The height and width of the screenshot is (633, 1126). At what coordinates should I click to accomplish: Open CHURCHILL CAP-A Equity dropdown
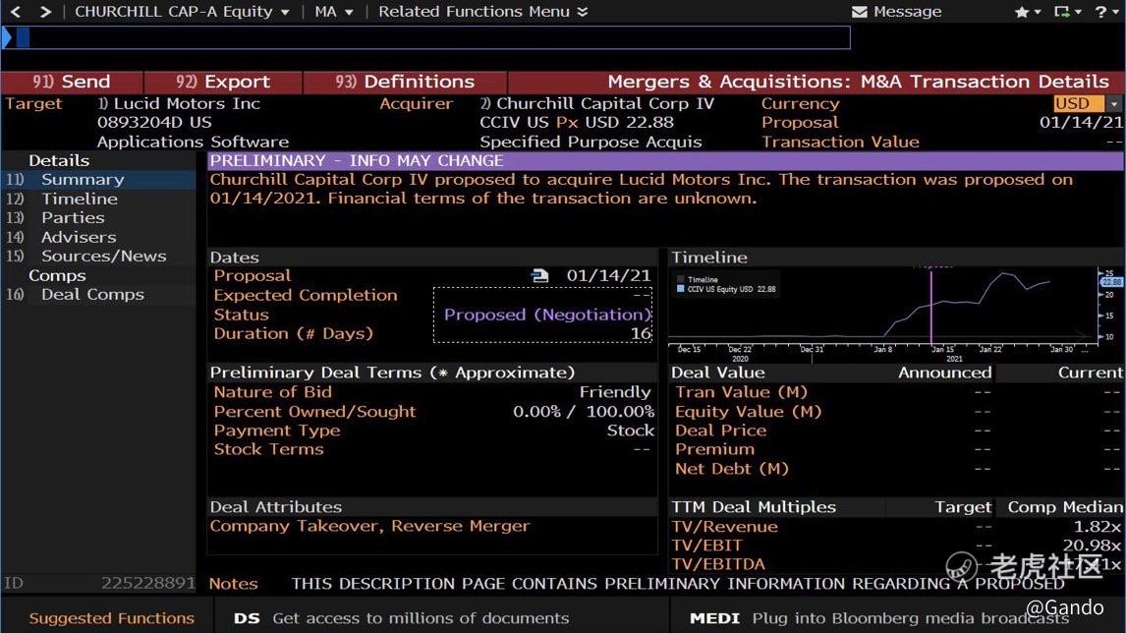[x=182, y=12]
